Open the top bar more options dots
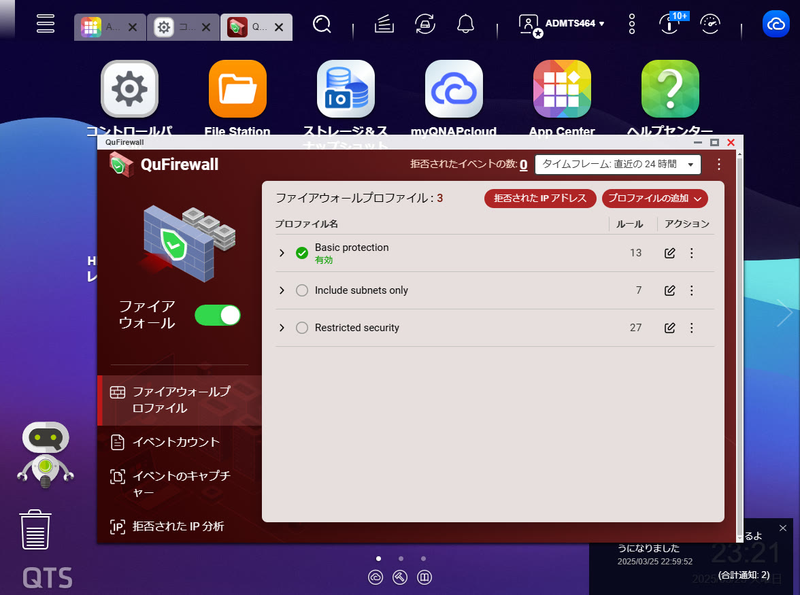This screenshot has height=595, width=800. pos(632,23)
